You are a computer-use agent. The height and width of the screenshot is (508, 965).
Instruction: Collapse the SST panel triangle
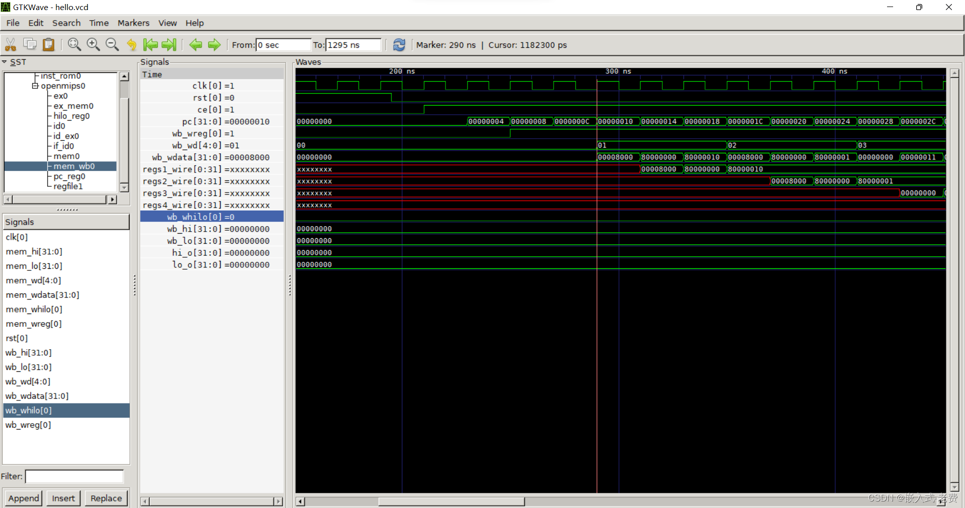[x=5, y=62]
